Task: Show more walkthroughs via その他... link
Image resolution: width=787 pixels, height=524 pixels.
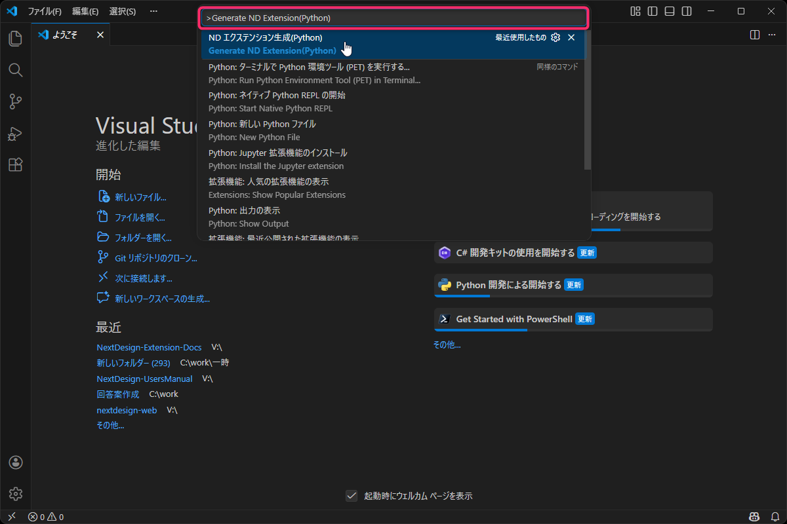Action: click(x=447, y=345)
